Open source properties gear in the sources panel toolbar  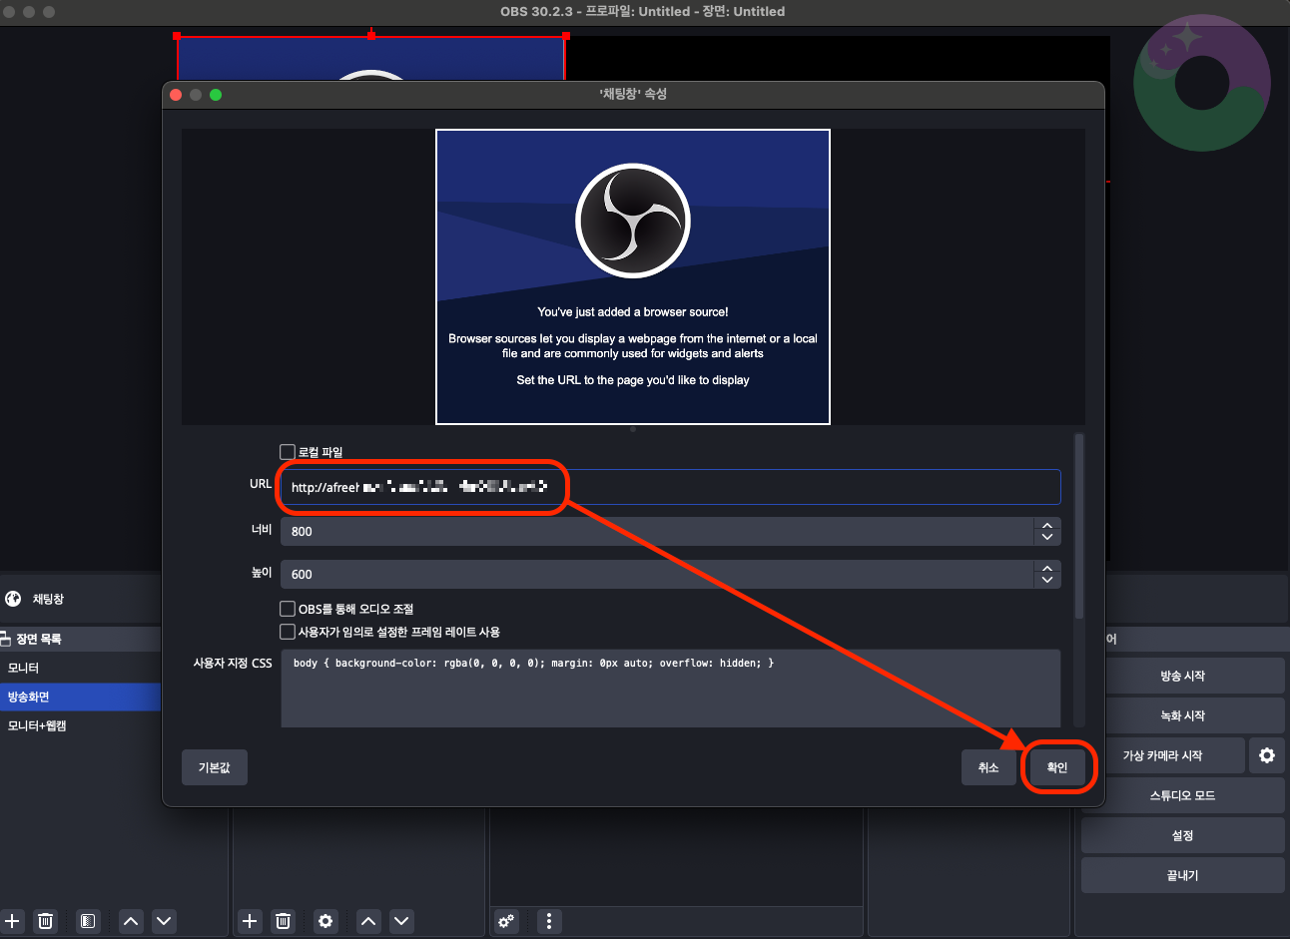click(325, 921)
